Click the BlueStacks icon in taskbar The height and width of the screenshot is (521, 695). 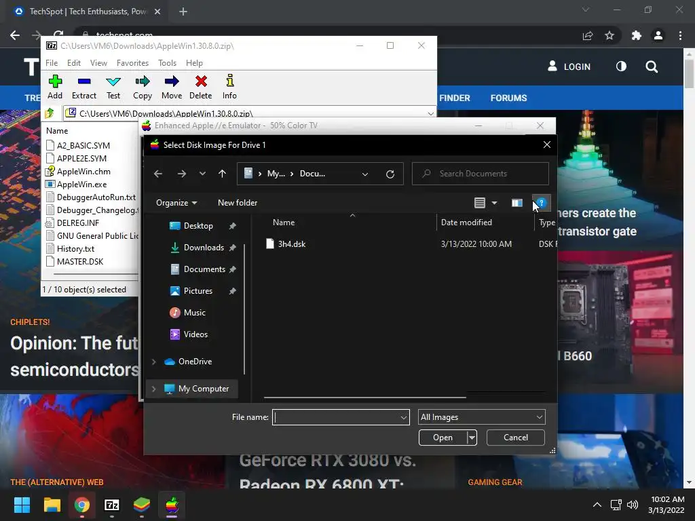(x=142, y=505)
